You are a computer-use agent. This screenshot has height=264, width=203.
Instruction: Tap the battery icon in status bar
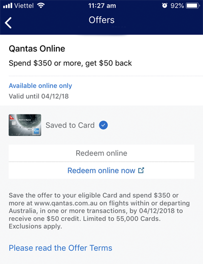[x=193, y=6]
